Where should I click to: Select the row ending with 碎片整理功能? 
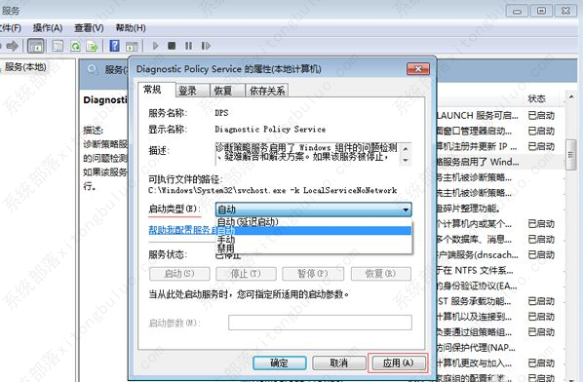point(499,209)
